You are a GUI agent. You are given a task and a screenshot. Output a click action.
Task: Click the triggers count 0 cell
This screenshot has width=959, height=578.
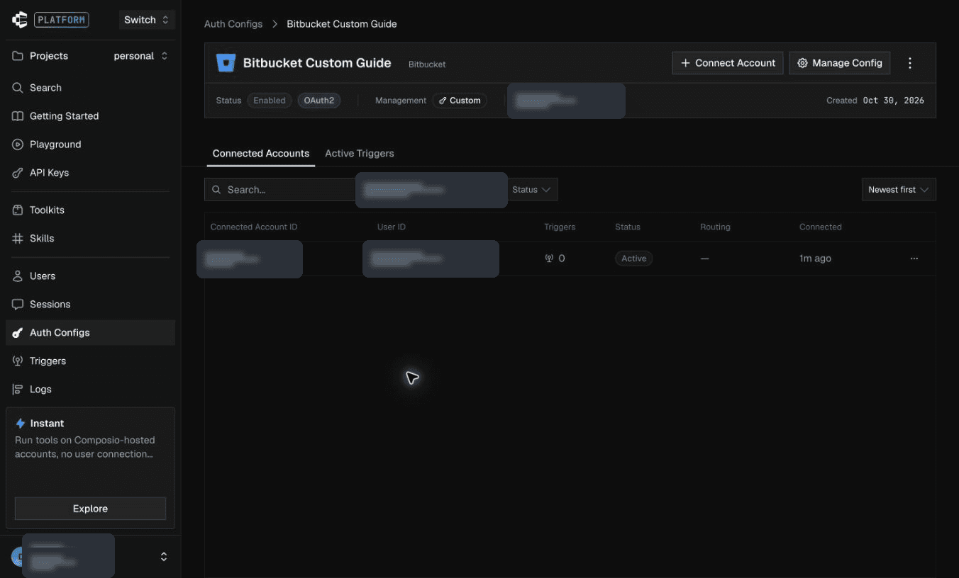pos(555,259)
